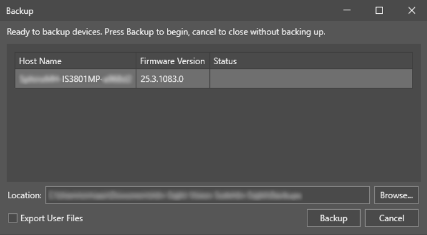The width and height of the screenshot is (427, 235).
Task: Click the empty Status cell of the device row
Action: pos(310,79)
